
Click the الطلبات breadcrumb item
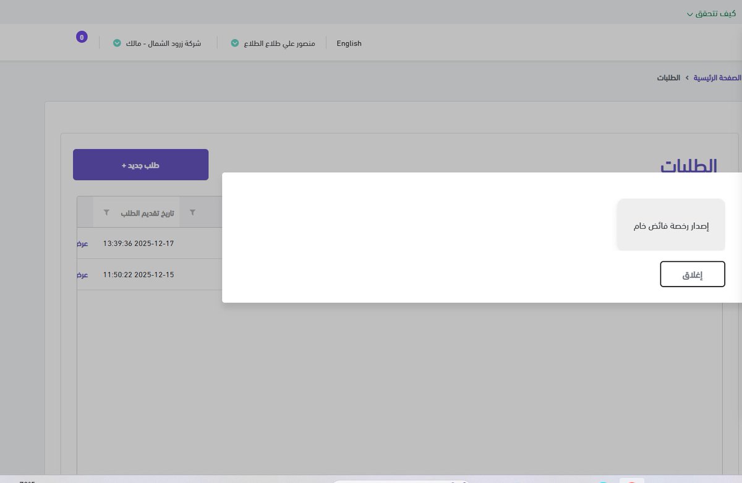click(x=668, y=78)
